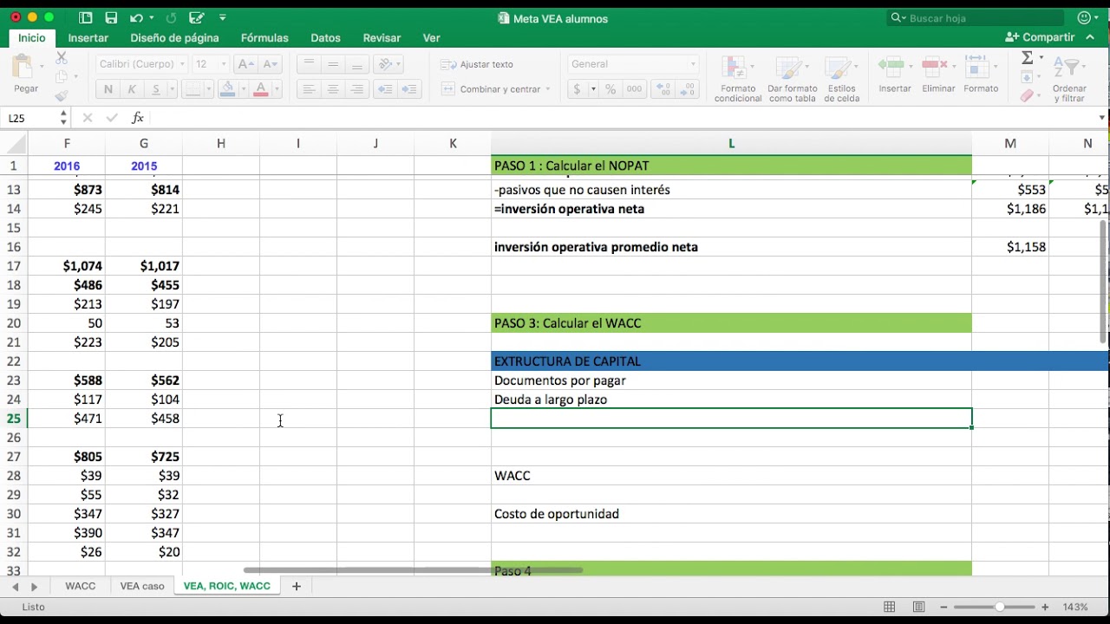Click the Buscar hoja search field
The height and width of the screenshot is (624, 1110).
coord(976,18)
